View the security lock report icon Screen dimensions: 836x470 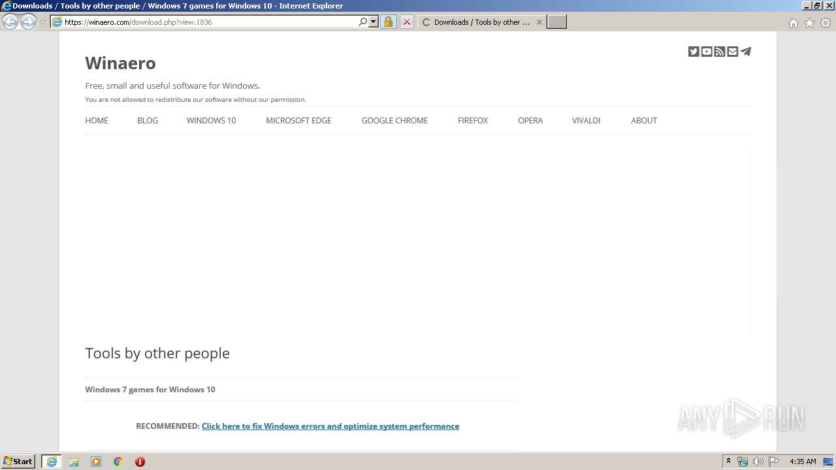pyautogui.click(x=388, y=22)
